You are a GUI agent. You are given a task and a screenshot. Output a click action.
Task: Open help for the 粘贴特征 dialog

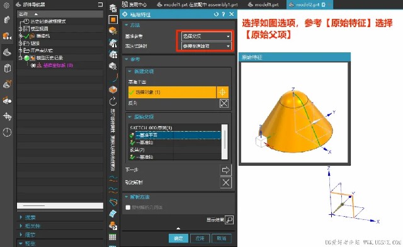pyautogui.click(x=224, y=14)
